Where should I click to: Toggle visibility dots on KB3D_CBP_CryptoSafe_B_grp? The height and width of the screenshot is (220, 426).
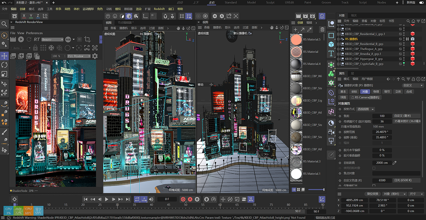click(404, 64)
